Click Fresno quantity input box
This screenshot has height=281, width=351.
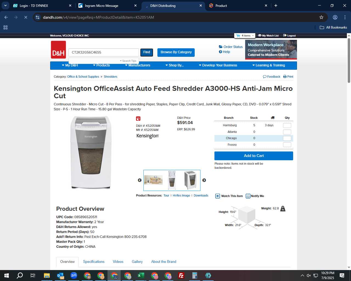pyautogui.click(x=287, y=145)
